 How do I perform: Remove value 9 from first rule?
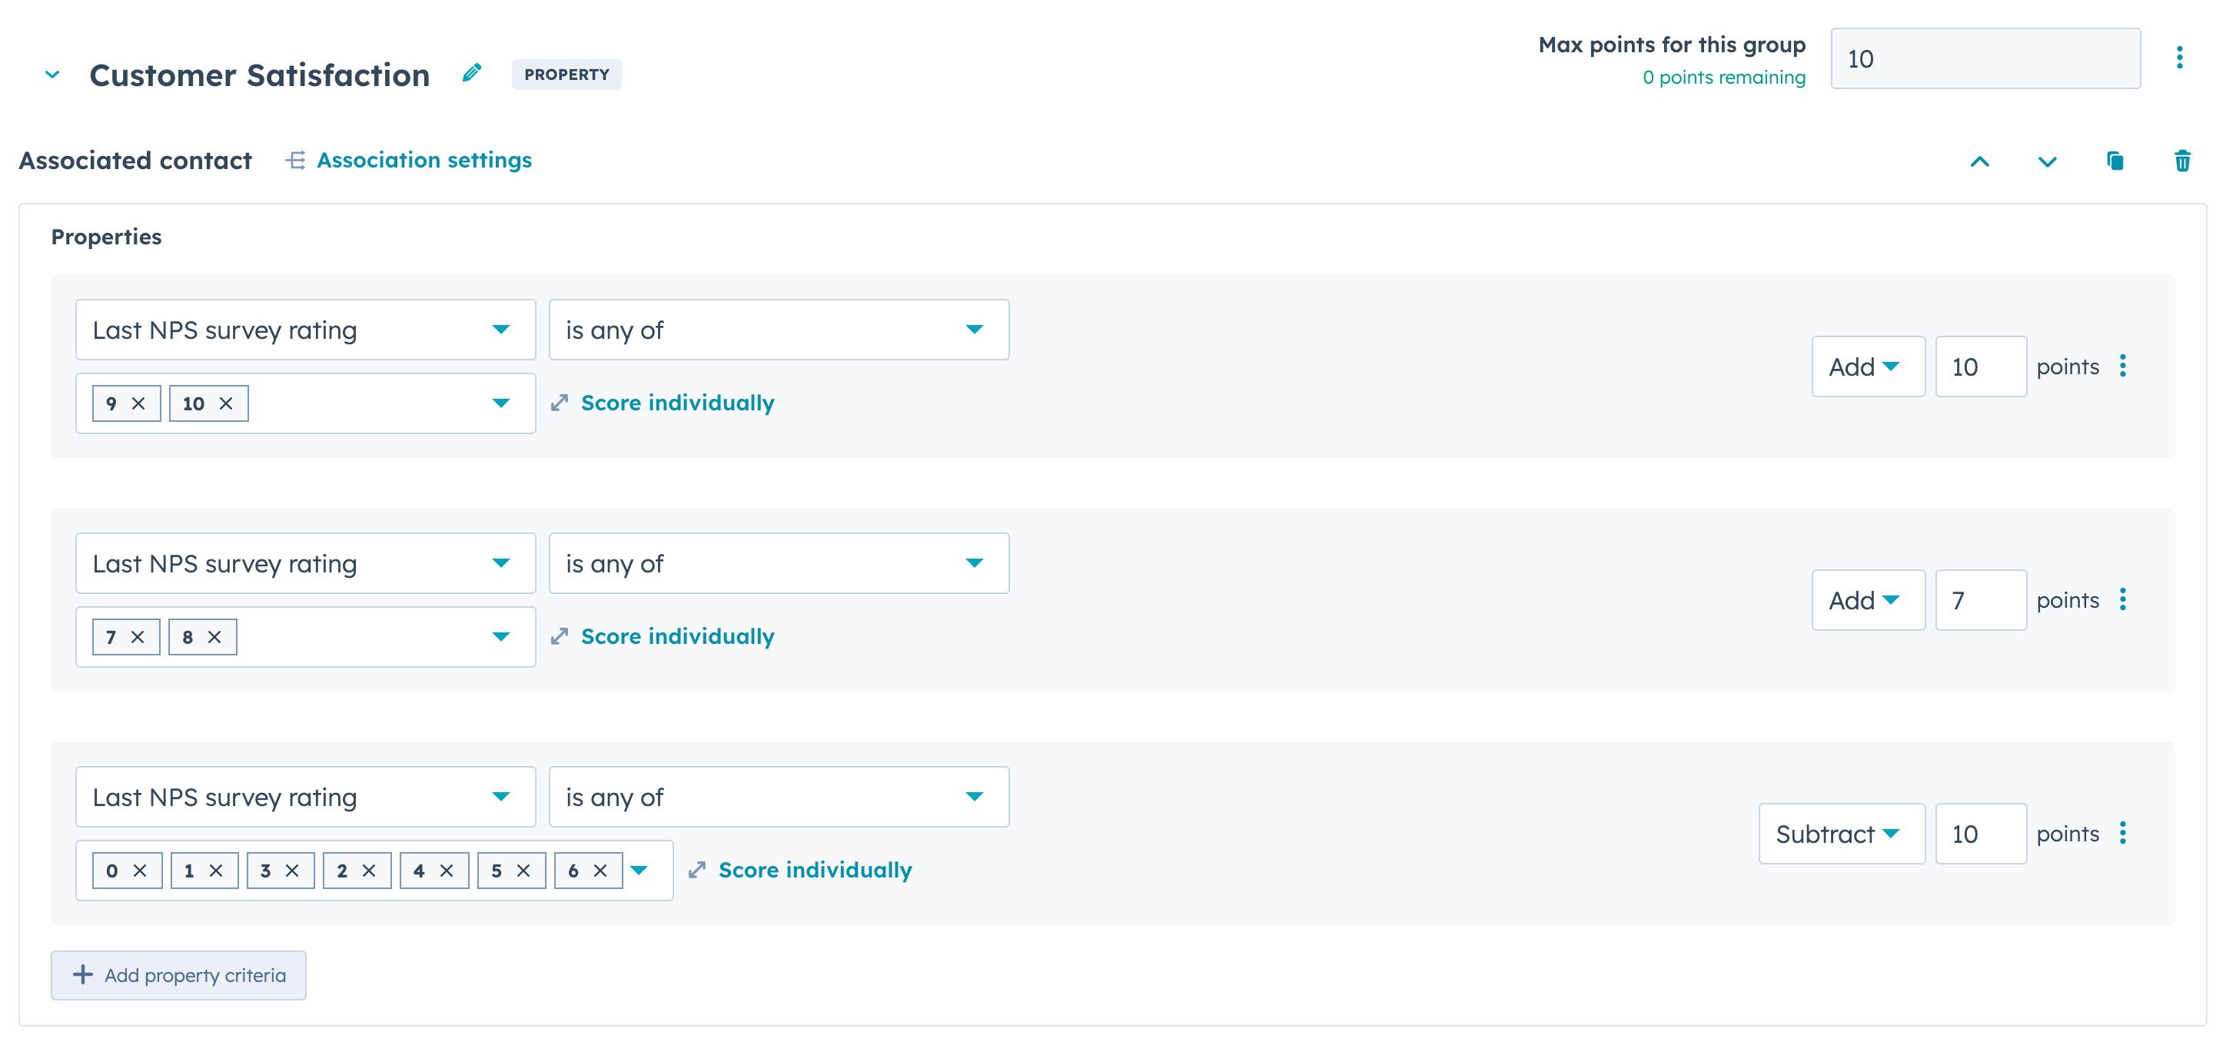click(x=138, y=403)
